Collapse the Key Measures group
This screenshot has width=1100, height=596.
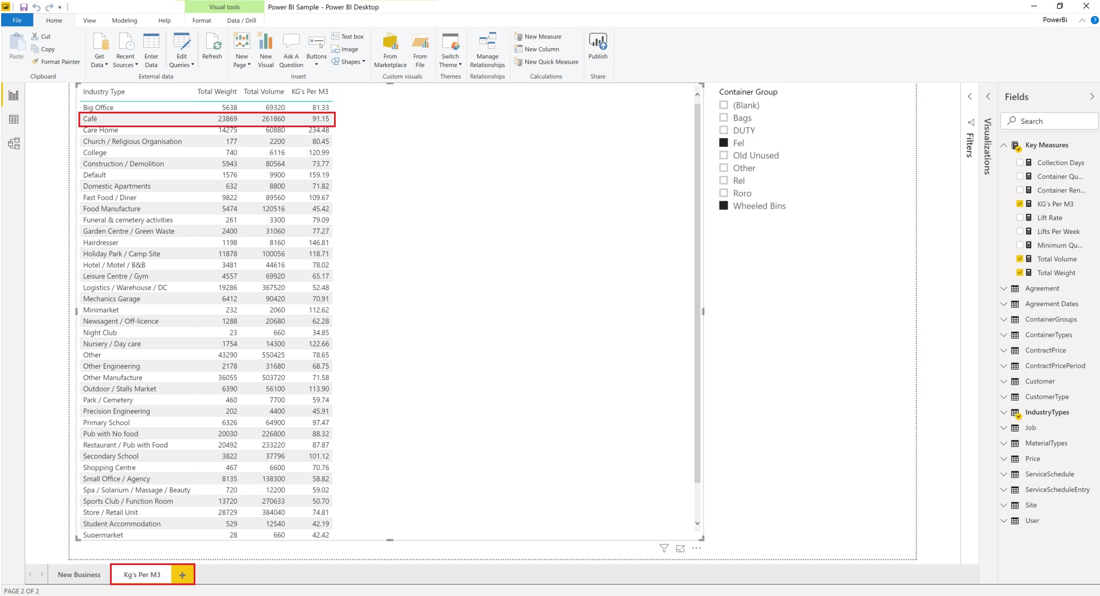coord(1003,145)
